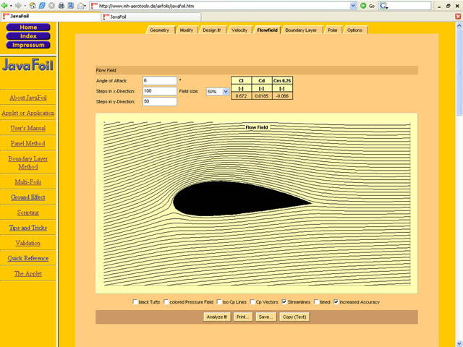Click the Google search engine icon
The height and width of the screenshot is (347, 463).
point(383,6)
